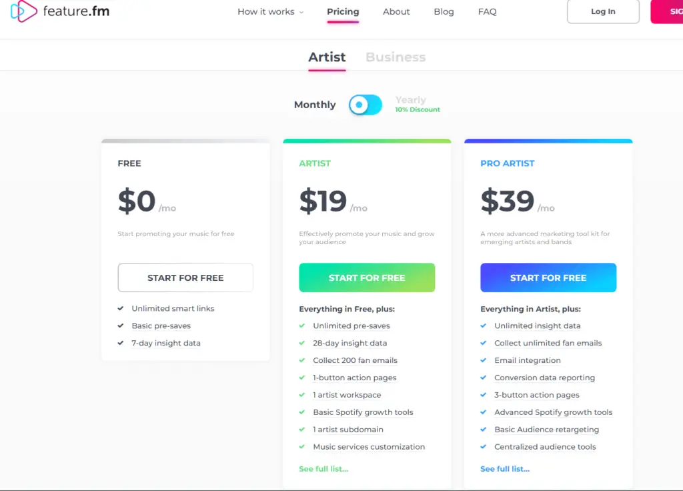Image resolution: width=683 pixels, height=491 pixels.
Task: Open the Blog link in navigation
Action: coord(444,12)
